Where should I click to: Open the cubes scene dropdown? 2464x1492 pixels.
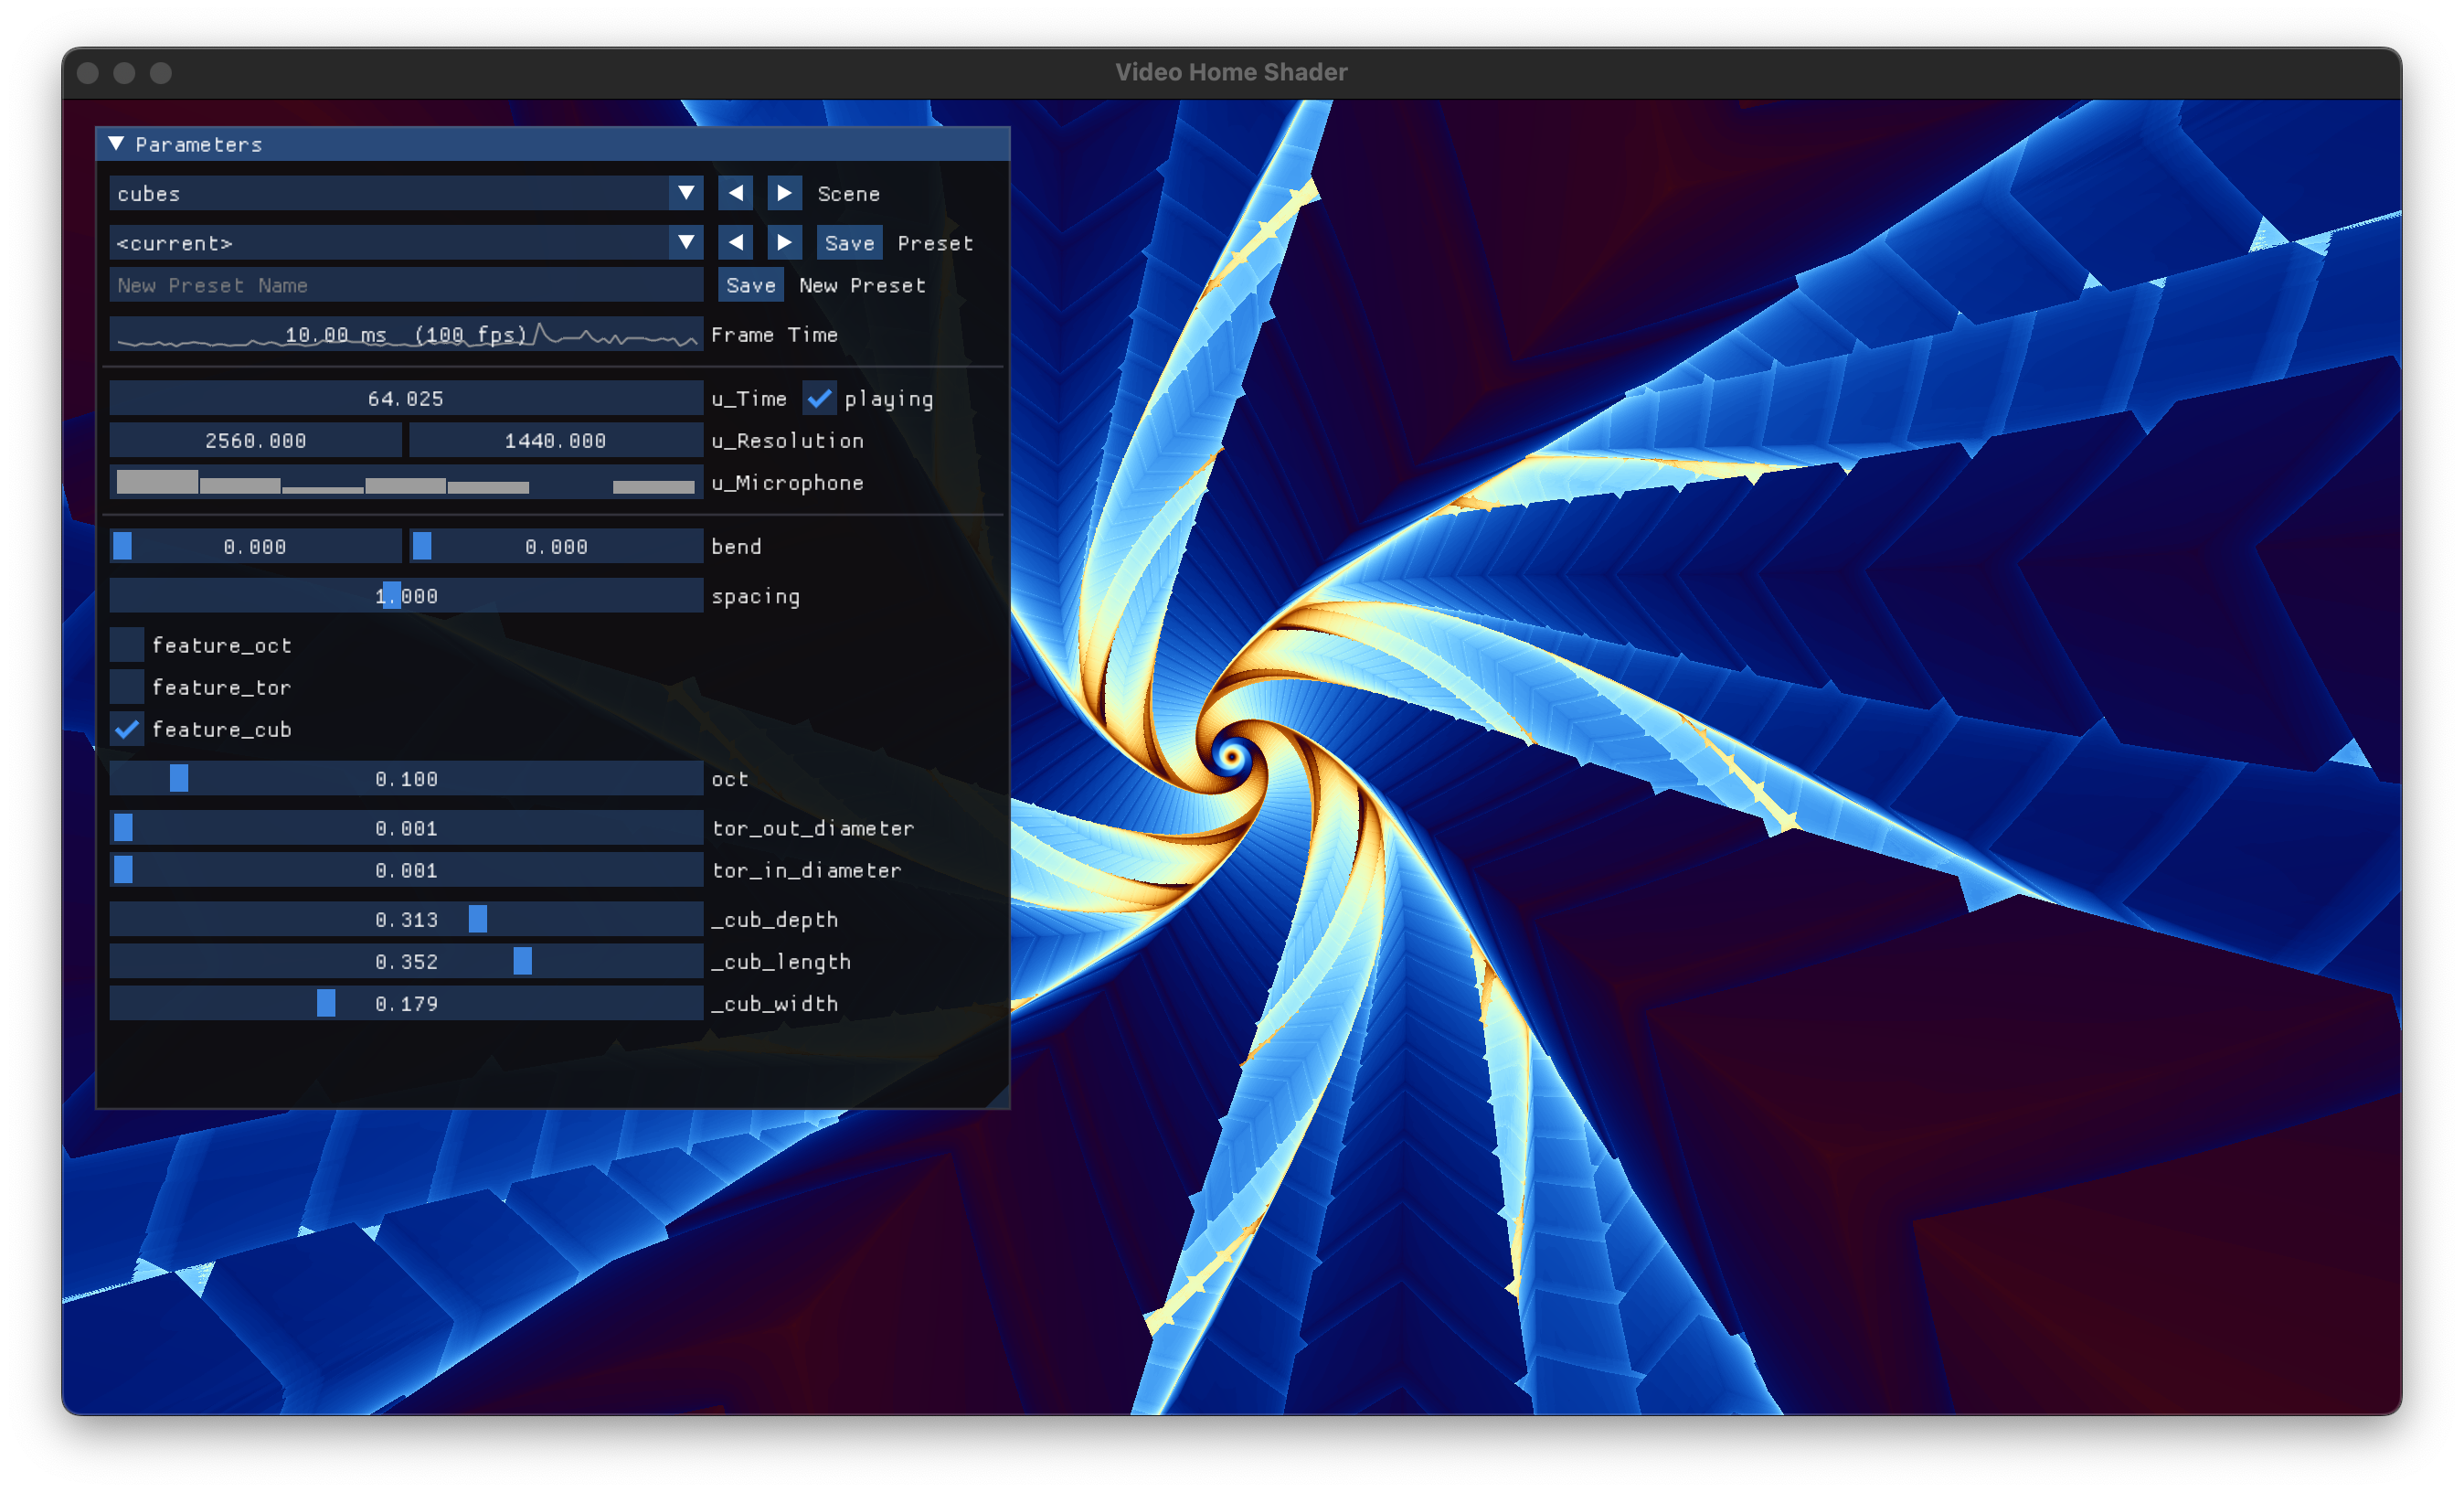(x=686, y=193)
